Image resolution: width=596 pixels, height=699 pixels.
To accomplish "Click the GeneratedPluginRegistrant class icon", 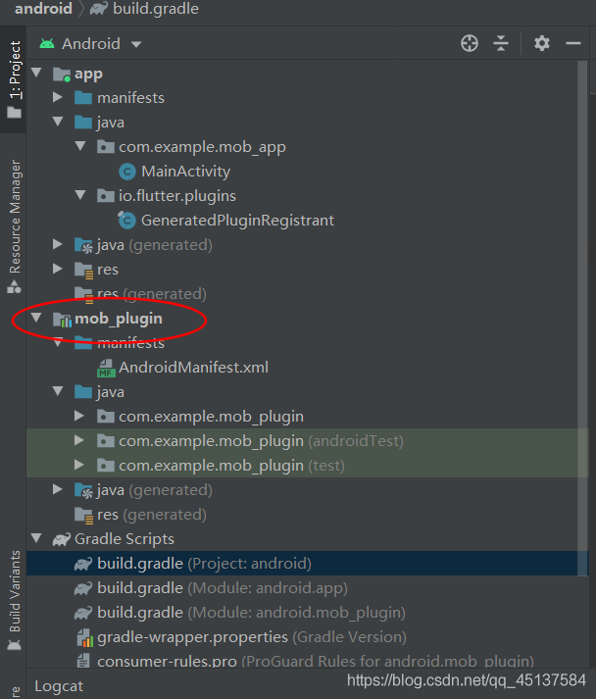I will 126,221.
